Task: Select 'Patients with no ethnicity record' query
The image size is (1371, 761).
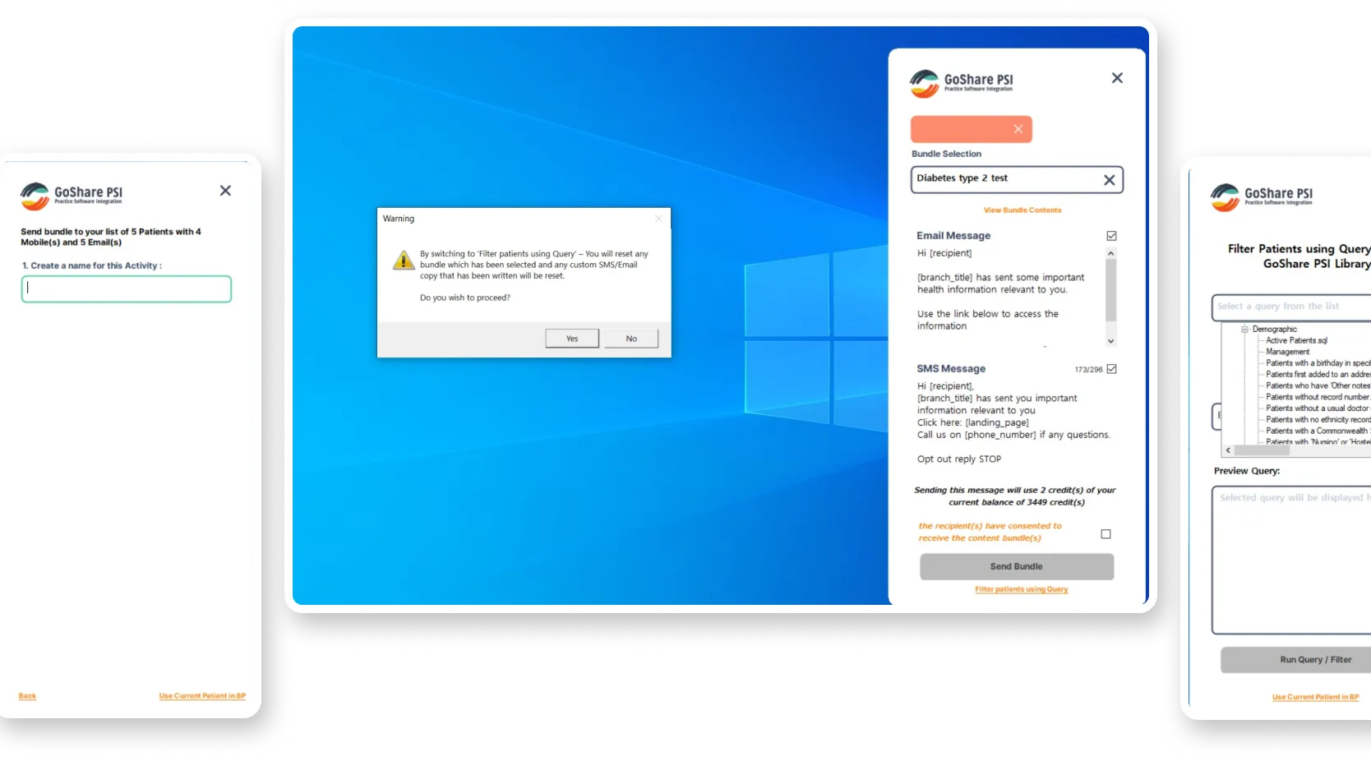Action: point(1318,420)
